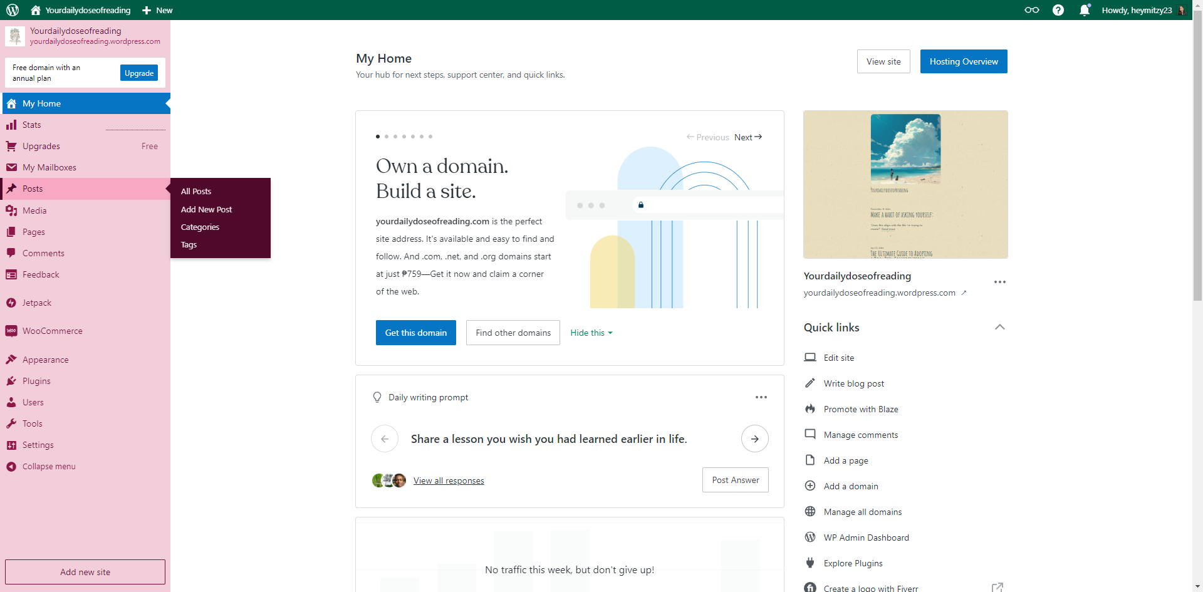Click the Posts pin icon
The width and height of the screenshot is (1203, 592).
click(x=11, y=189)
